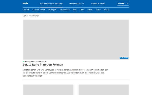Image resolution: width=152 pixels, height=95 pixels.
Task: Click the Nachrichten breadcrumb
Action: [35, 16]
